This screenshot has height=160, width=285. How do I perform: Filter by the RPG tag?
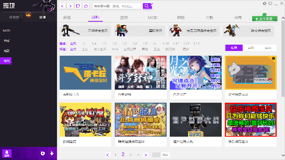tap(115, 49)
